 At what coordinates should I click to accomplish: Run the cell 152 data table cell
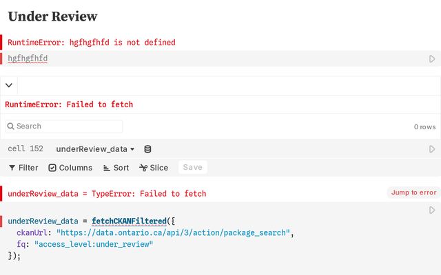point(432,149)
